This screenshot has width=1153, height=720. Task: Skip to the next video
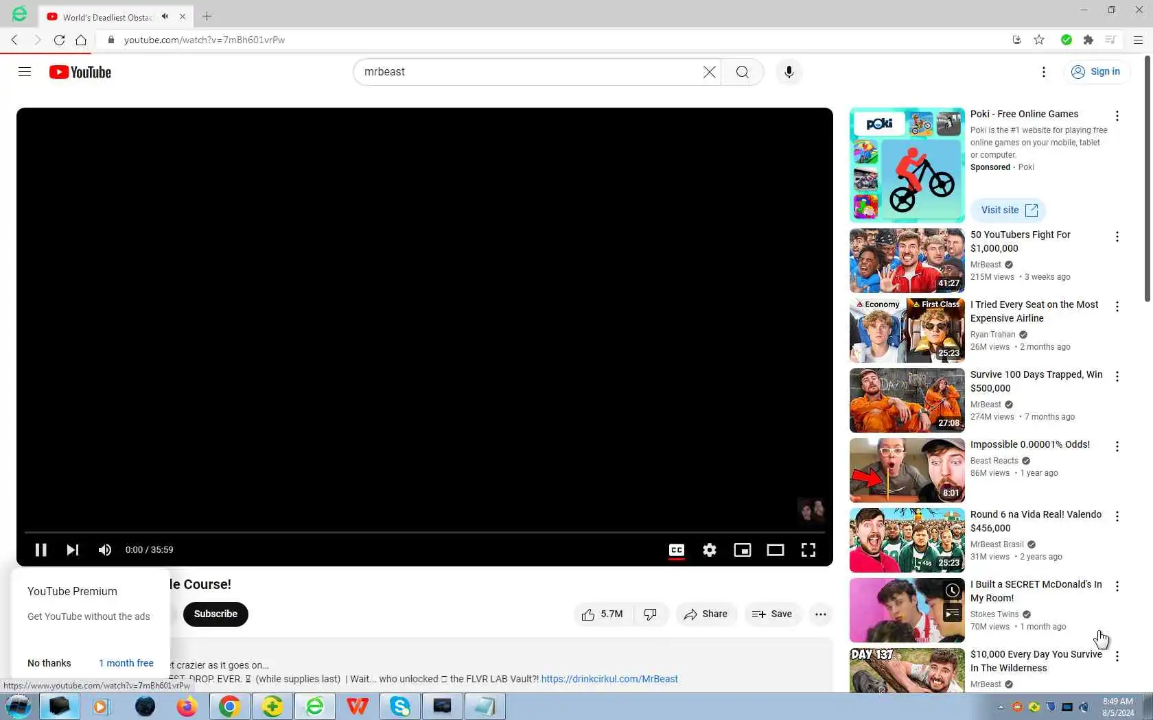(x=73, y=550)
